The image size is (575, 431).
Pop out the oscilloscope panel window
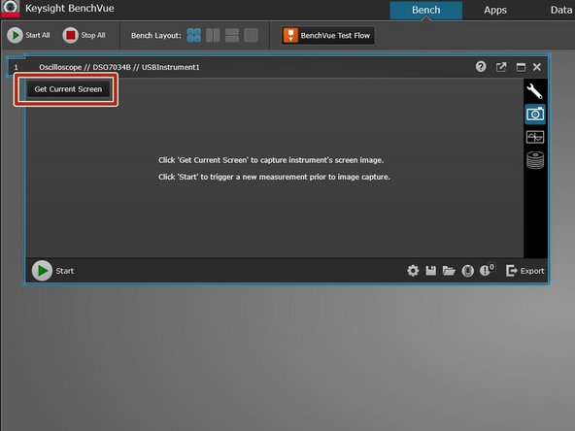pyautogui.click(x=501, y=67)
